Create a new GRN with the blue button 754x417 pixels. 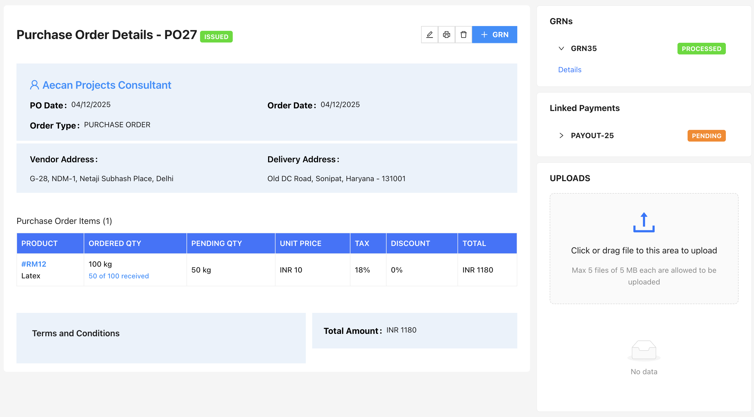click(x=495, y=34)
